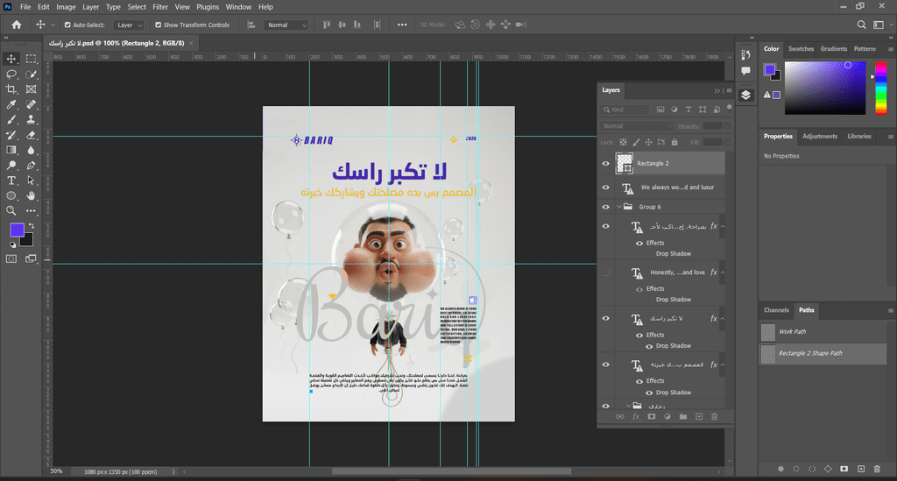
Task: Toggle Show Transform Controls checkbox
Action: point(159,25)
